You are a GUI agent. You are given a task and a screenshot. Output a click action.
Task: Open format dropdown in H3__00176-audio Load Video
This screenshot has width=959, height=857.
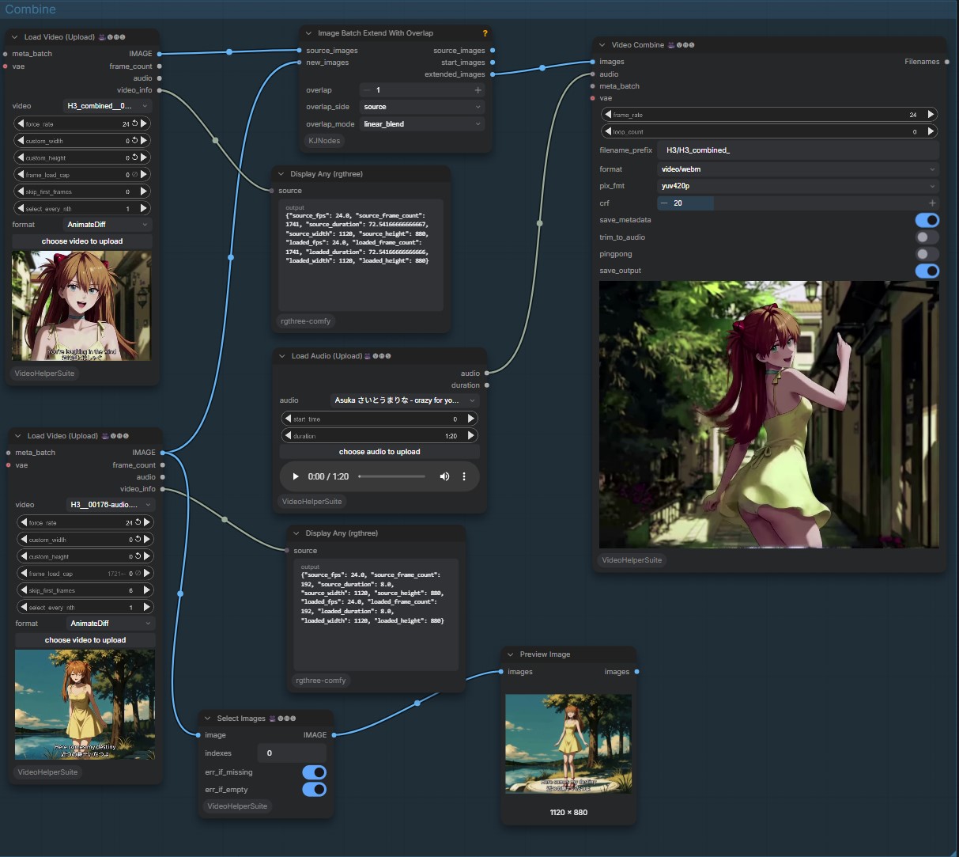point(111,624)
